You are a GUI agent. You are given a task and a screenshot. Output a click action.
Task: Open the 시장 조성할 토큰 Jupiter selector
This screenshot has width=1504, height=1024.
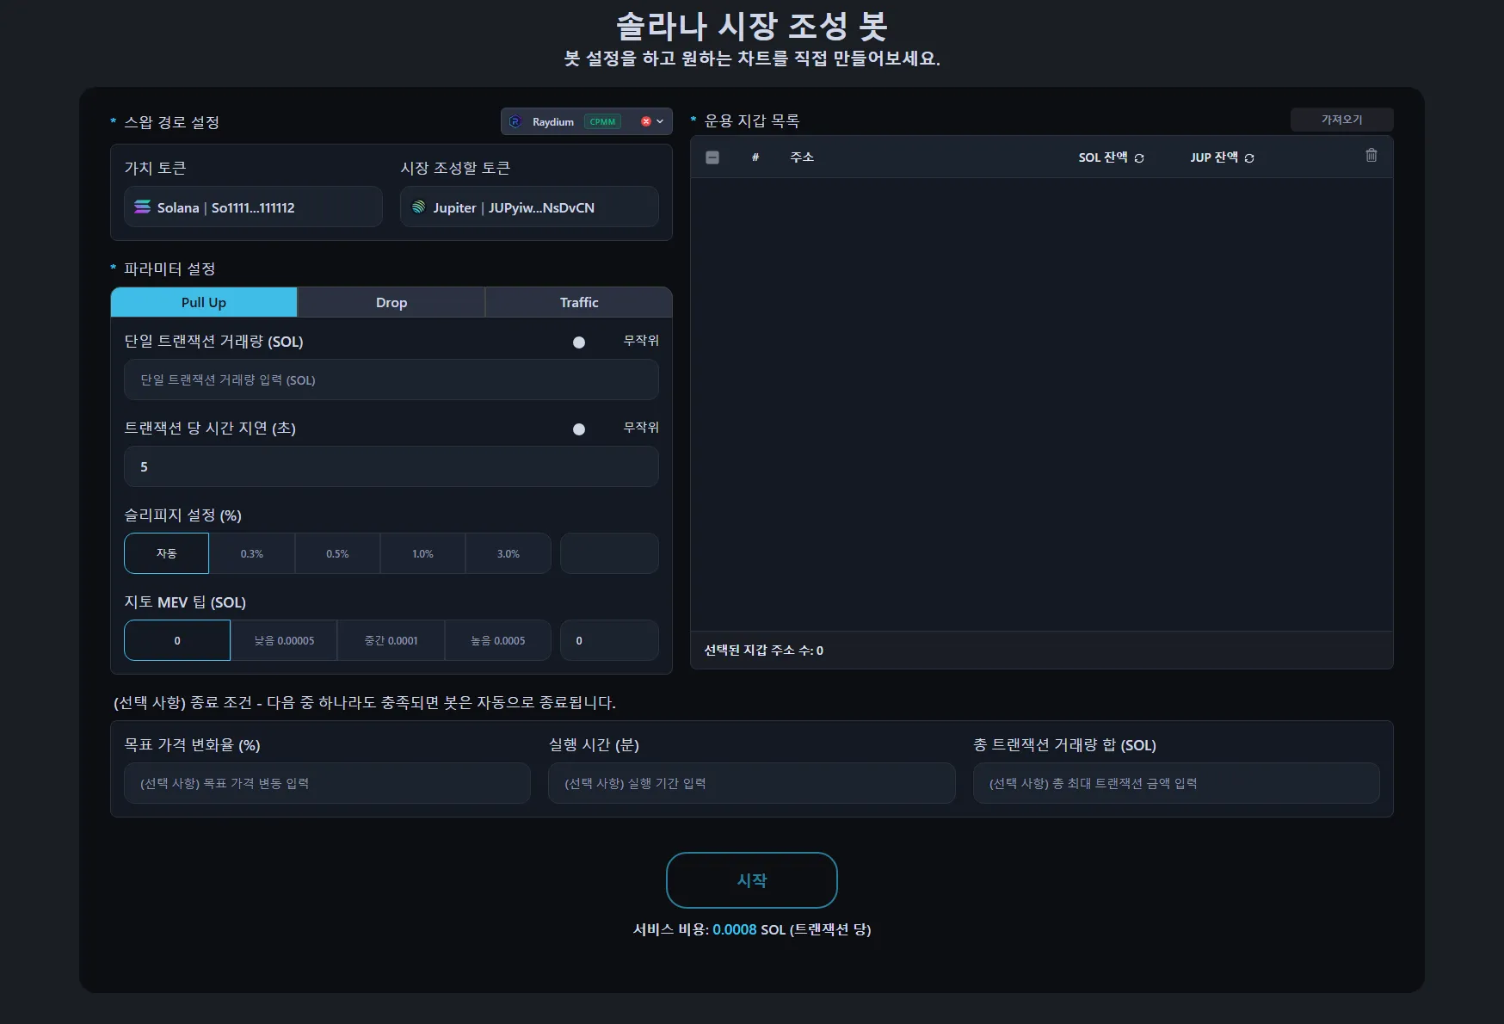point(529,207)
